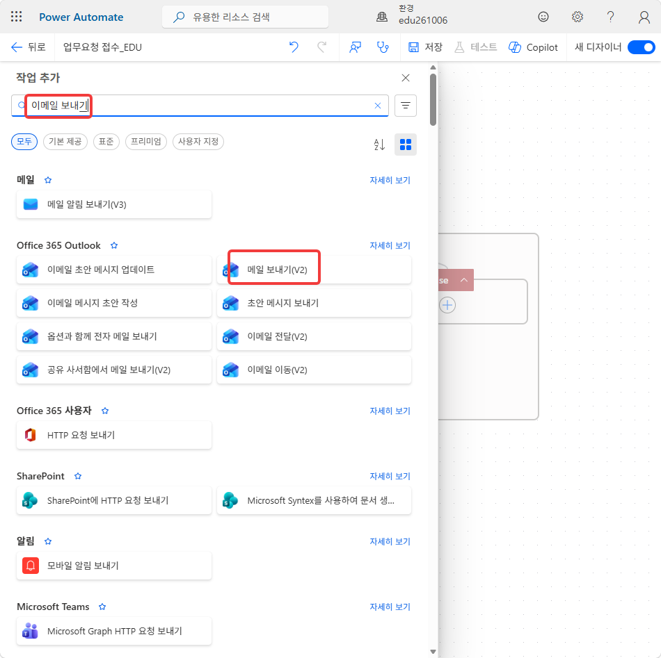
Task: Select the 사용자 지정 filter pill
Action: tap(198, 142)
